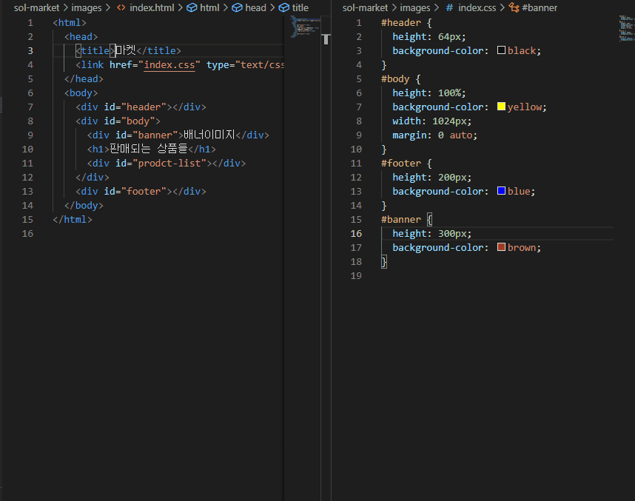Open sol-market in left editor breadcrumb
Viewport: 635px width, 501px height.
[x=36, y=7]
